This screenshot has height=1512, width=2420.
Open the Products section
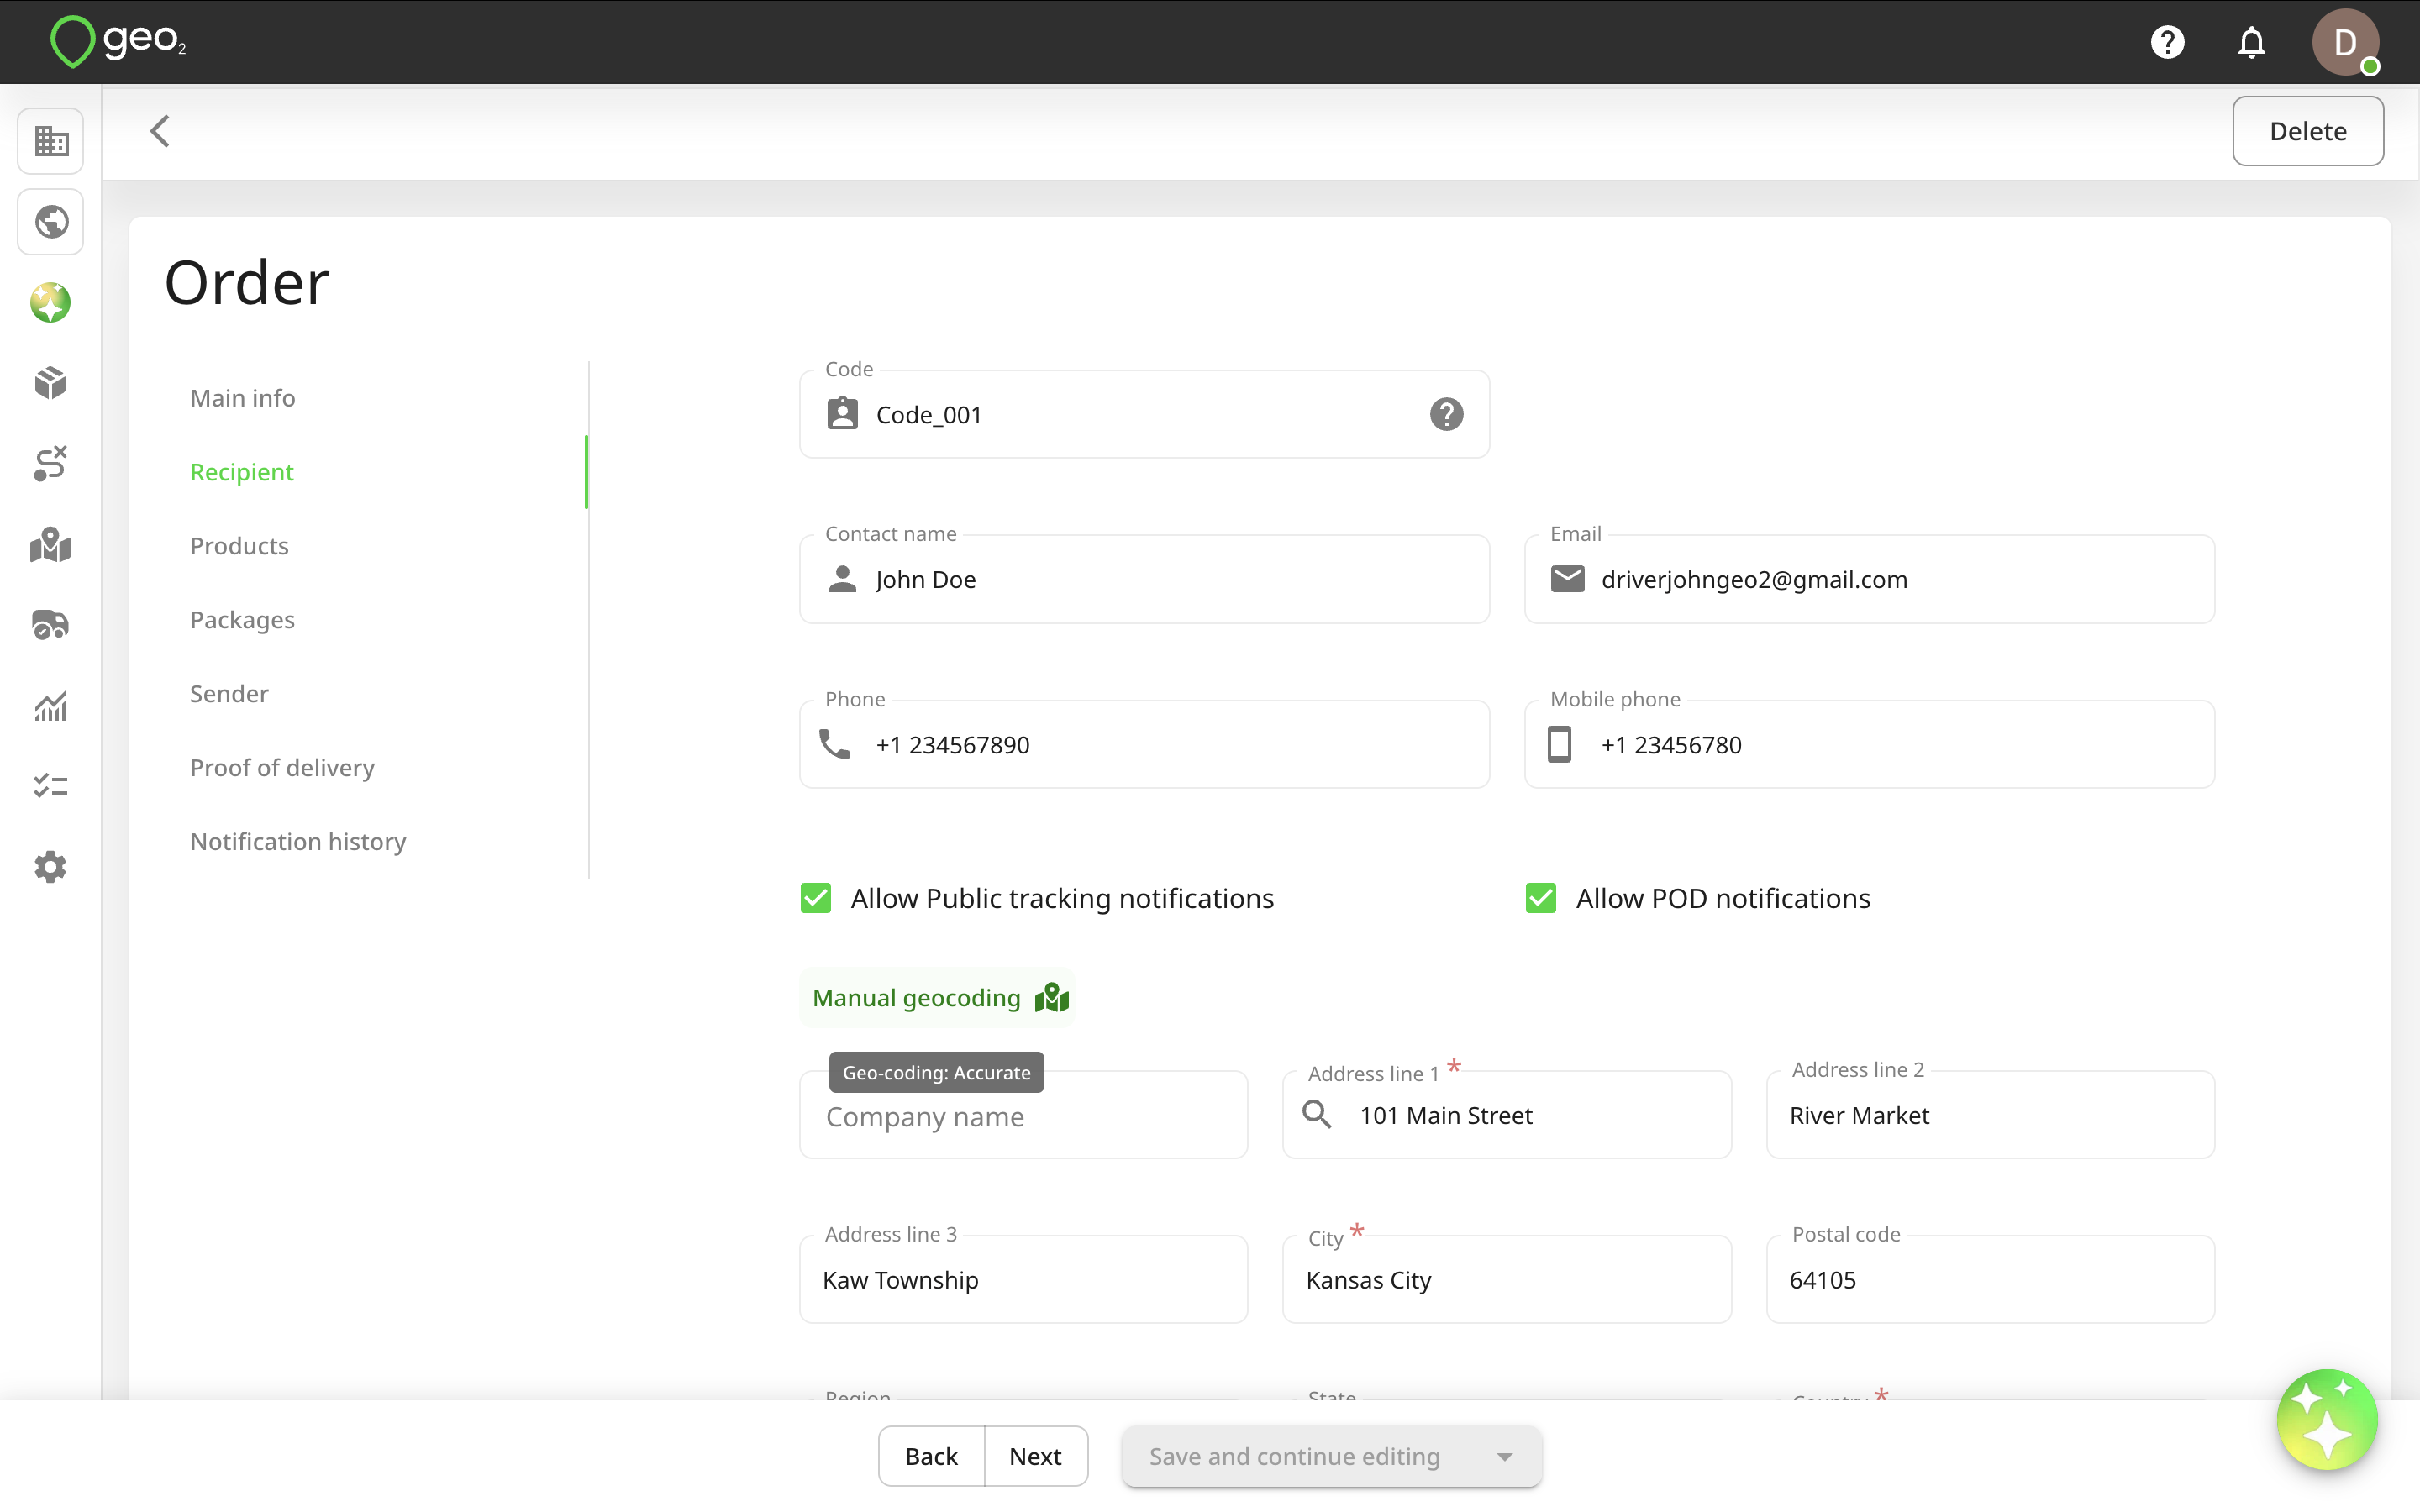239,546
